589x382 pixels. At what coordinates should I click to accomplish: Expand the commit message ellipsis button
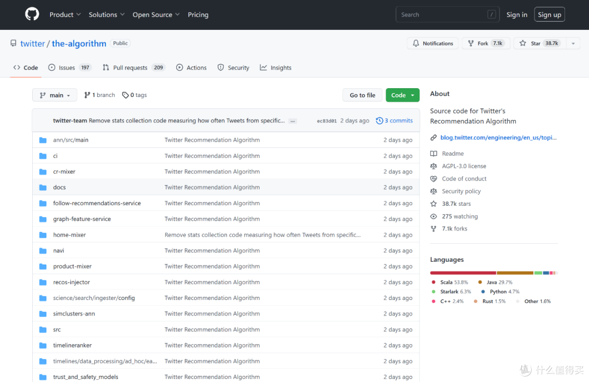293,121
